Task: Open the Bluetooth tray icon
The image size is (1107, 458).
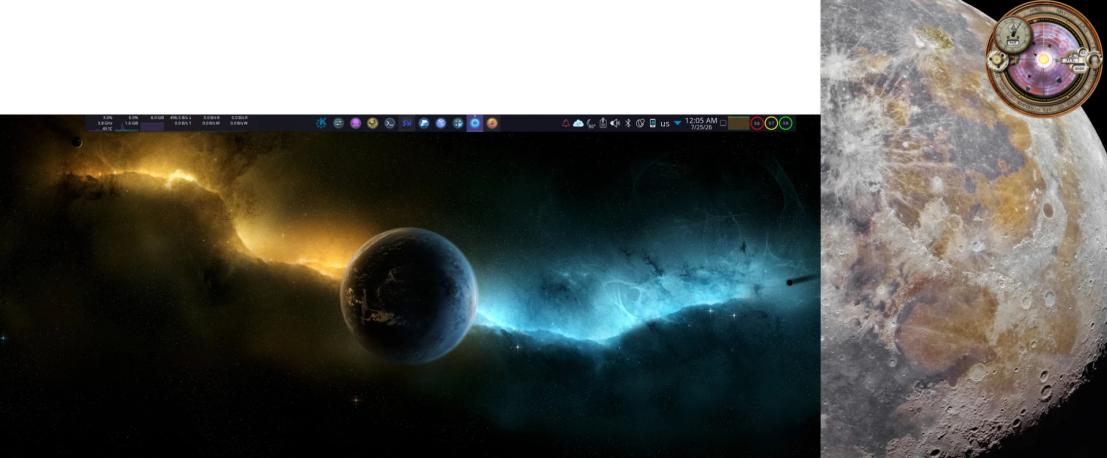Action: pyautogui.click(x=628, y=123)
